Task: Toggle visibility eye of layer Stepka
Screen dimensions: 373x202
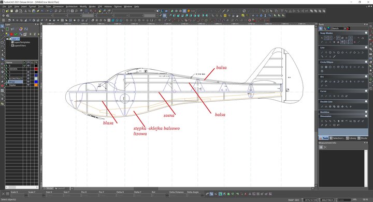Action: [28, 85]
